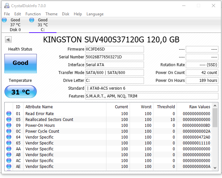Click the scroll up arrow of attribute list
222x178 pixels.
[215, 106]
